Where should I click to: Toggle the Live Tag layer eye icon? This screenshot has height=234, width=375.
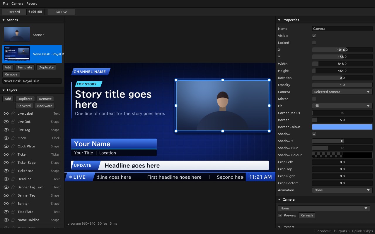(6, 130)
